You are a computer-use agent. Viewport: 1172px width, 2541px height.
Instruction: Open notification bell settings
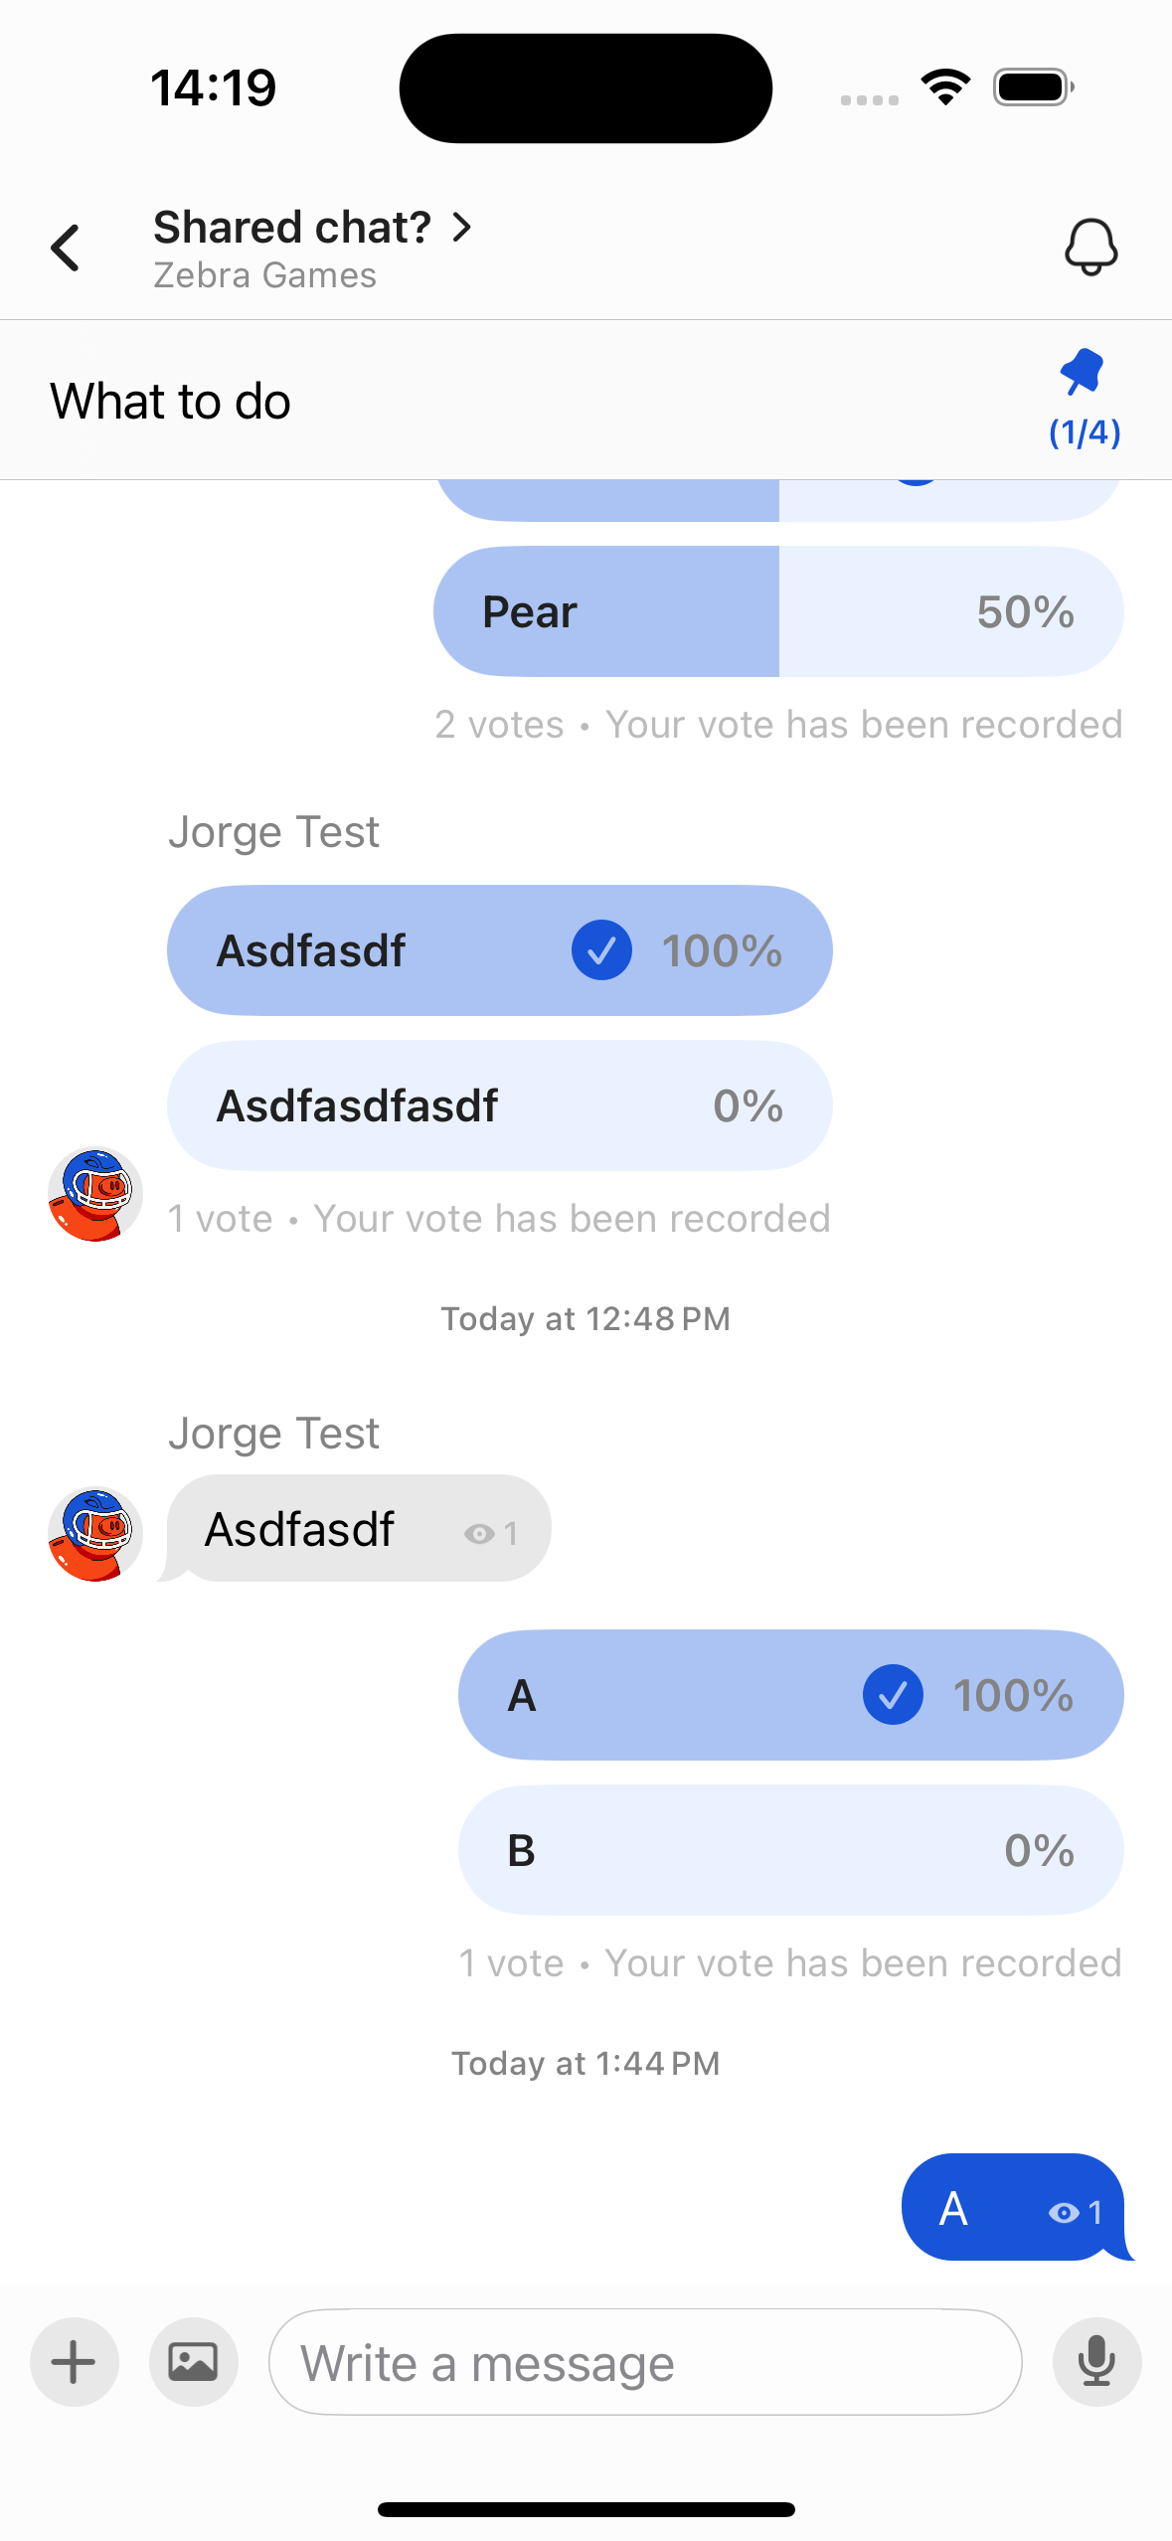(1090, 247)
